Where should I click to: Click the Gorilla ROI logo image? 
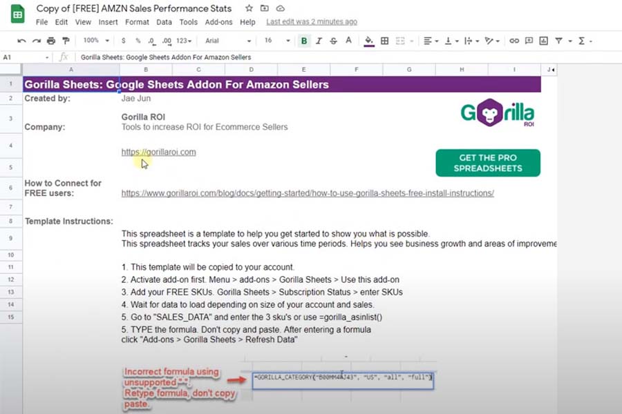(x=498, y=113)
